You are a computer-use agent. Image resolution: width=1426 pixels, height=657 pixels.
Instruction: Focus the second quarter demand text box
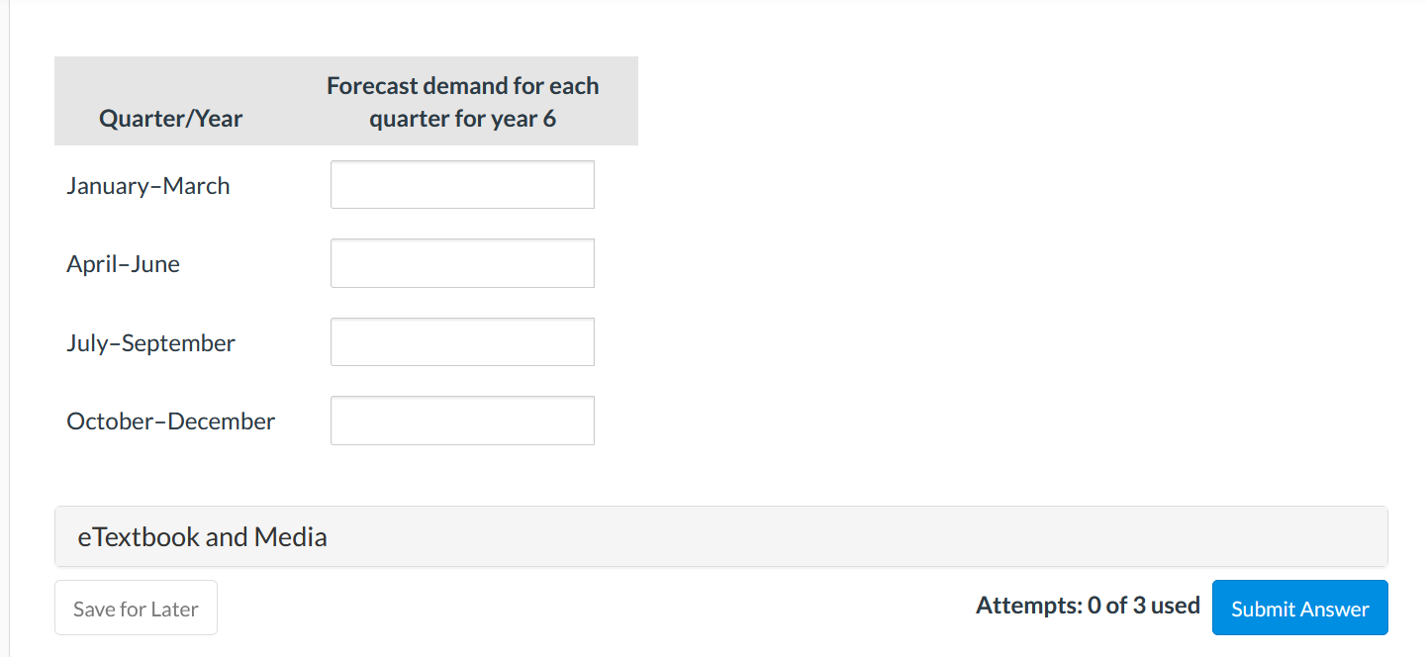pos(462,263)
